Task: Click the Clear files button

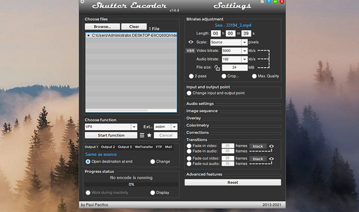Action: [134, 27]
